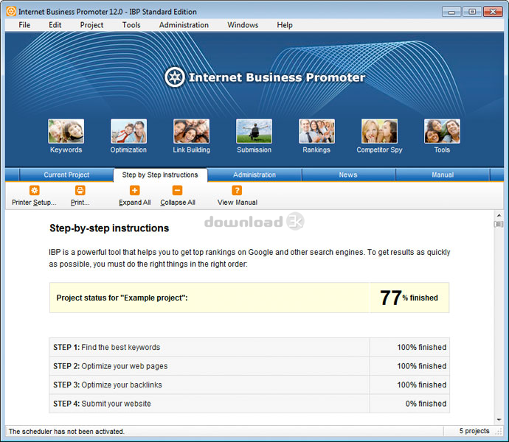
Task: Maximize the IBP window
Action: [x=472, y=12]
